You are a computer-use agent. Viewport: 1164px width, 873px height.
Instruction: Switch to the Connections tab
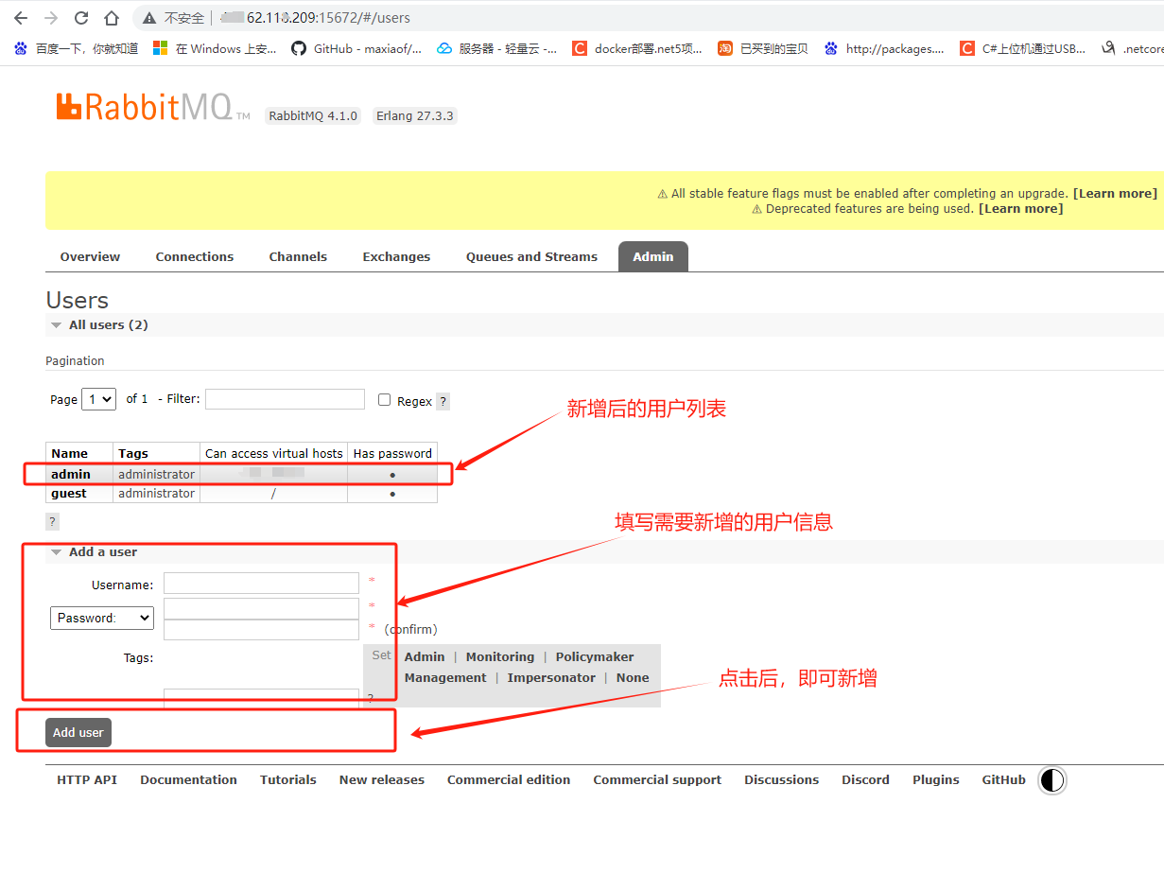click(x=195, y=256)
